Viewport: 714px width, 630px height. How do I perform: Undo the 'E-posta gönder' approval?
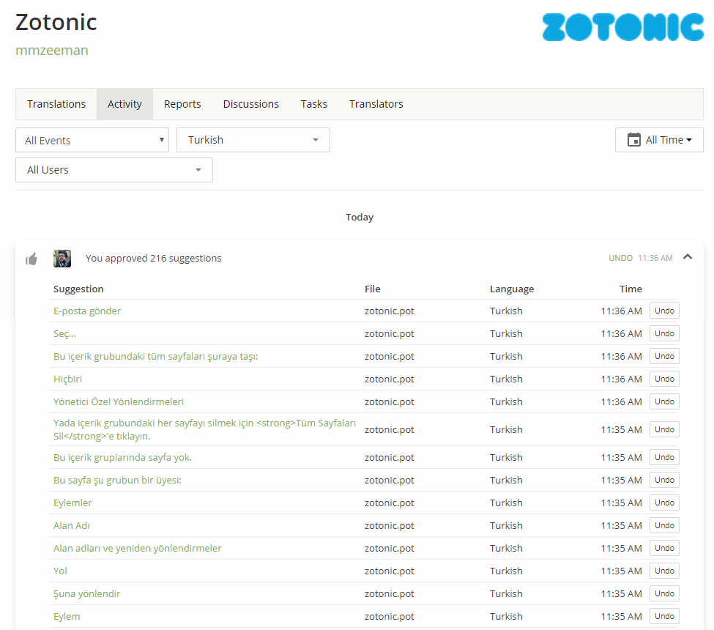664,311
